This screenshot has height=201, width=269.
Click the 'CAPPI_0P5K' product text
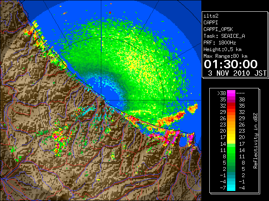218,29
